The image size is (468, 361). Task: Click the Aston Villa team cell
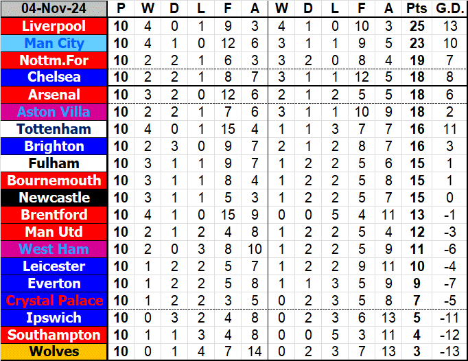(x=54, y=112)
